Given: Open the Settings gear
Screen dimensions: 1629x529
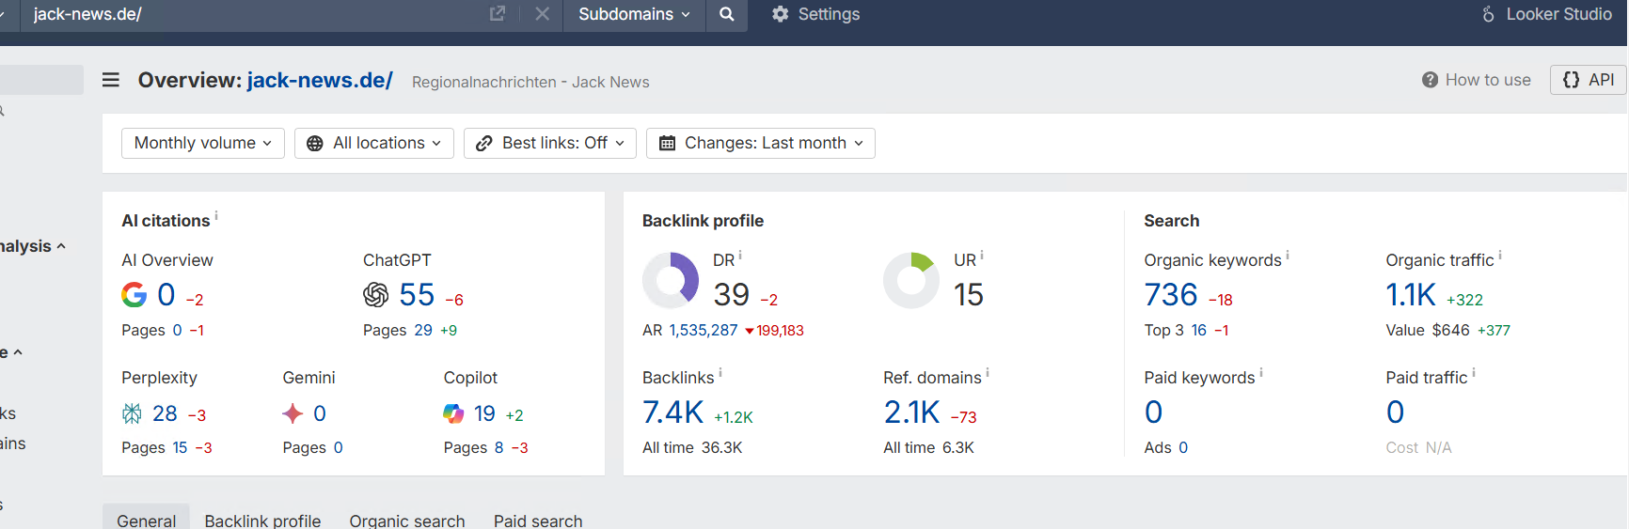Looking at the screenshot, I should pyautogui.click(x=780, y=14).
